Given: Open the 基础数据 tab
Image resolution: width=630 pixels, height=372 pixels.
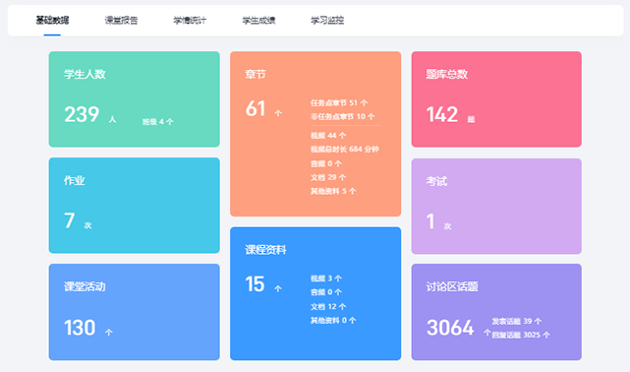Looking at the screenshot, I should [x=52, y=20].
